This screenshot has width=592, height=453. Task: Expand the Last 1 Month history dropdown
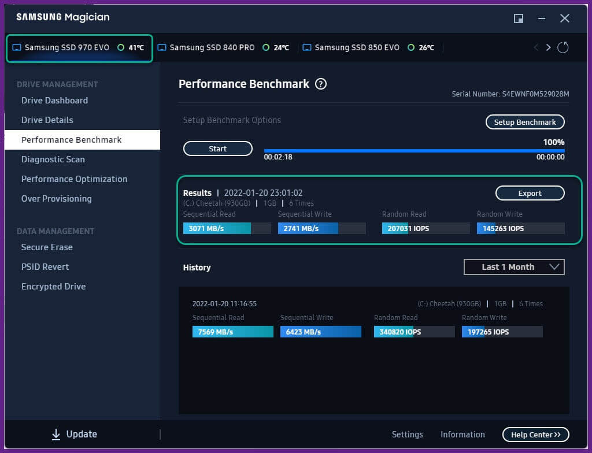coord(514,267)
